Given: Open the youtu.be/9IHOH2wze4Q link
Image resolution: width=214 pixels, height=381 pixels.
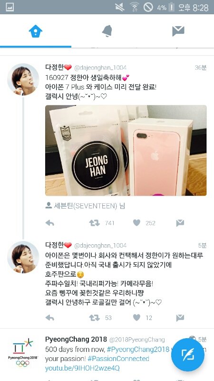Looking at the screenshot, I should tap(82, 368).
